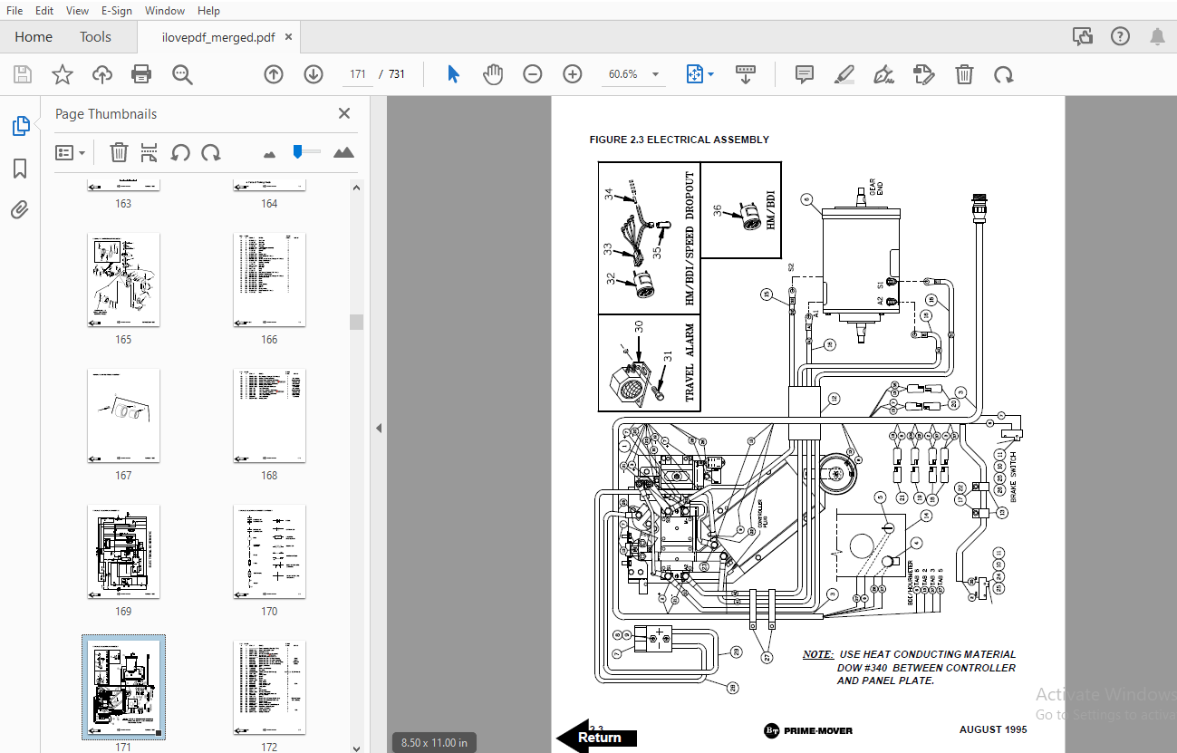Go to next page arrow button

click(314, 74)
